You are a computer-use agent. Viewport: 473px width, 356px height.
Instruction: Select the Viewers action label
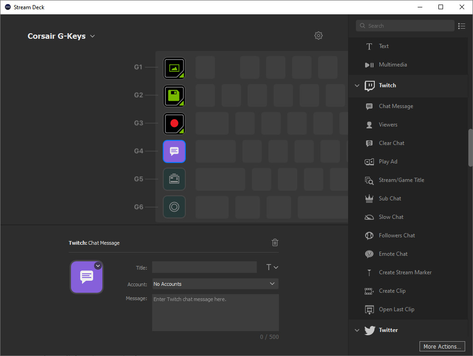tap(388, 125)
